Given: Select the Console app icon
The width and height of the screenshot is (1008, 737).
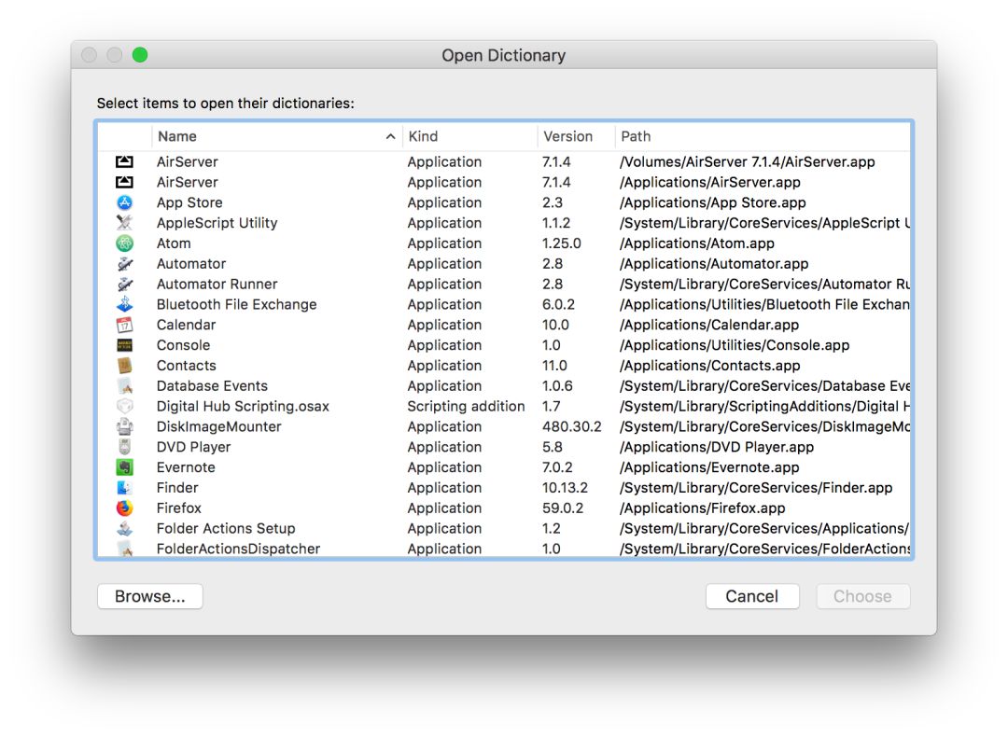Looking at the screenshot, I should tap(124, 345).
